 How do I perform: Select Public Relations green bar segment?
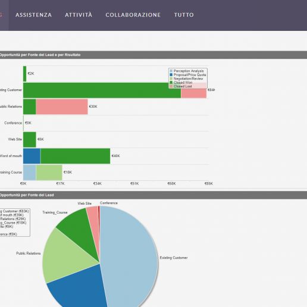pyautogui.click(x=30, y=106)
